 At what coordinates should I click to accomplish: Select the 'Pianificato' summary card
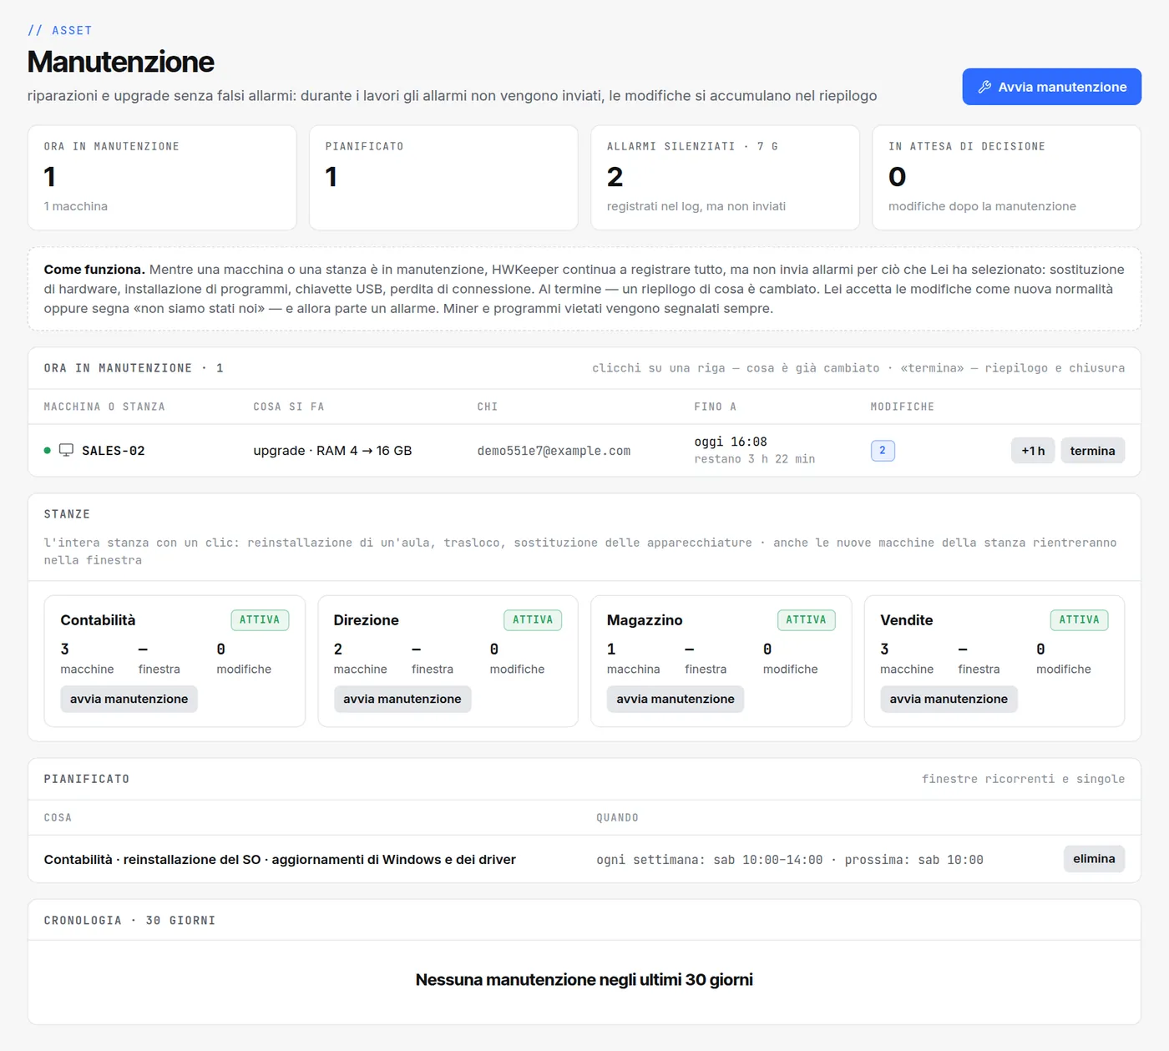tap(443, 178)
